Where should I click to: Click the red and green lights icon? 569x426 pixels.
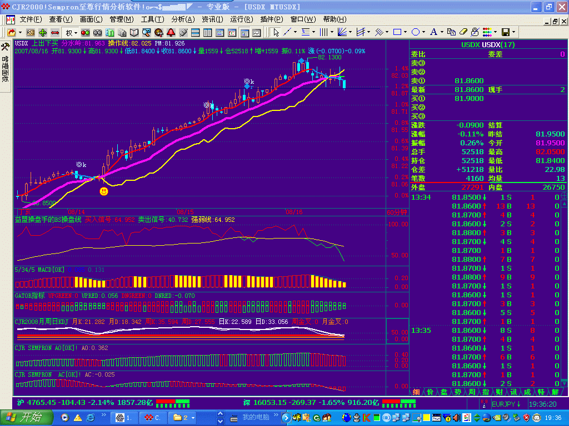[85, 33]
